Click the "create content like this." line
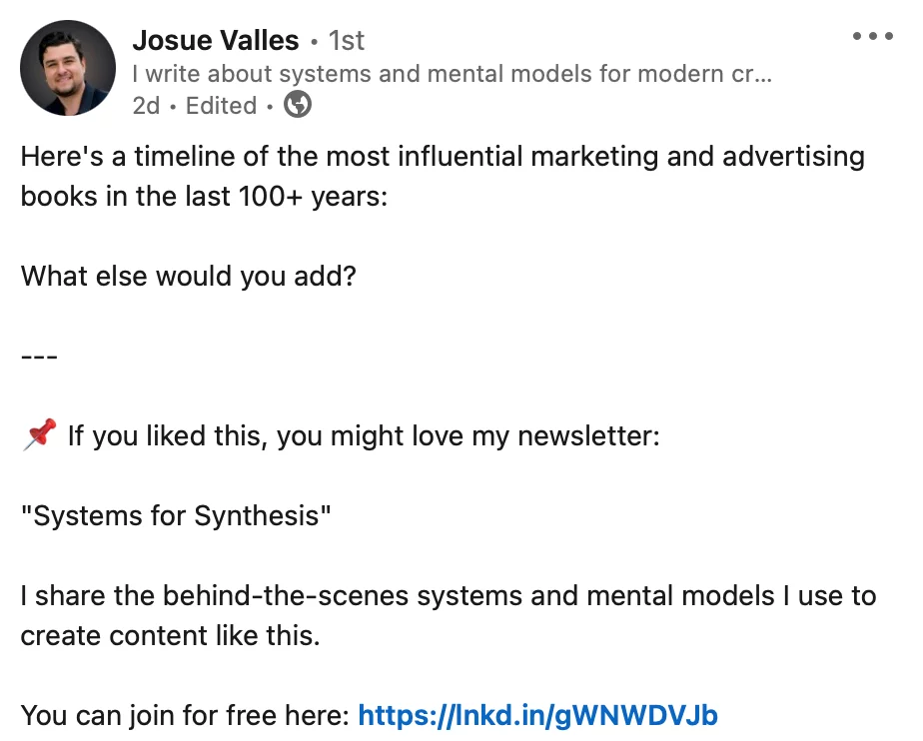This screenshot has width=923, height=741. coord(170,636)
